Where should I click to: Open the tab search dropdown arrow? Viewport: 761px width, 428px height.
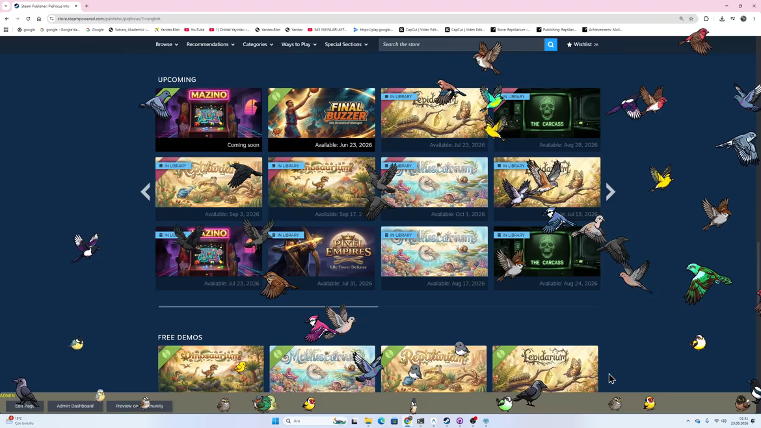point(6,6)
